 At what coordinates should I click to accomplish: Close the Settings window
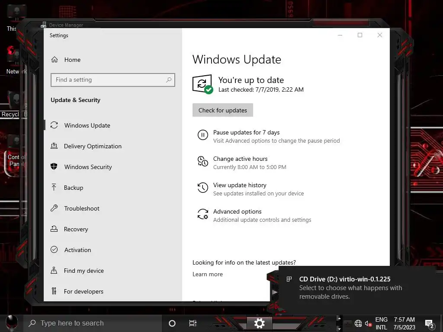pos(380,35)
